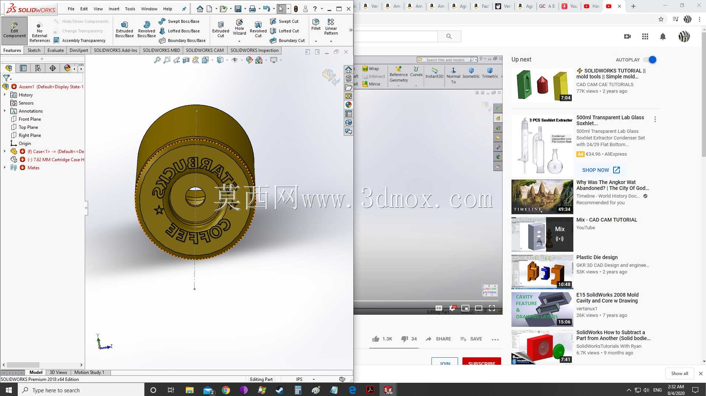Open the File Explorer task pane folder icon
This screenshot has height=396, width=706.
pyautogui.click(x=349, y=87)
